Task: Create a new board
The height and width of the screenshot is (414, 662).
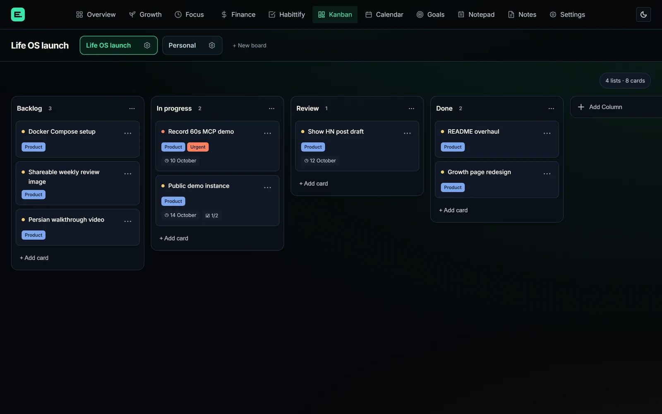Action: pos(249,46)
